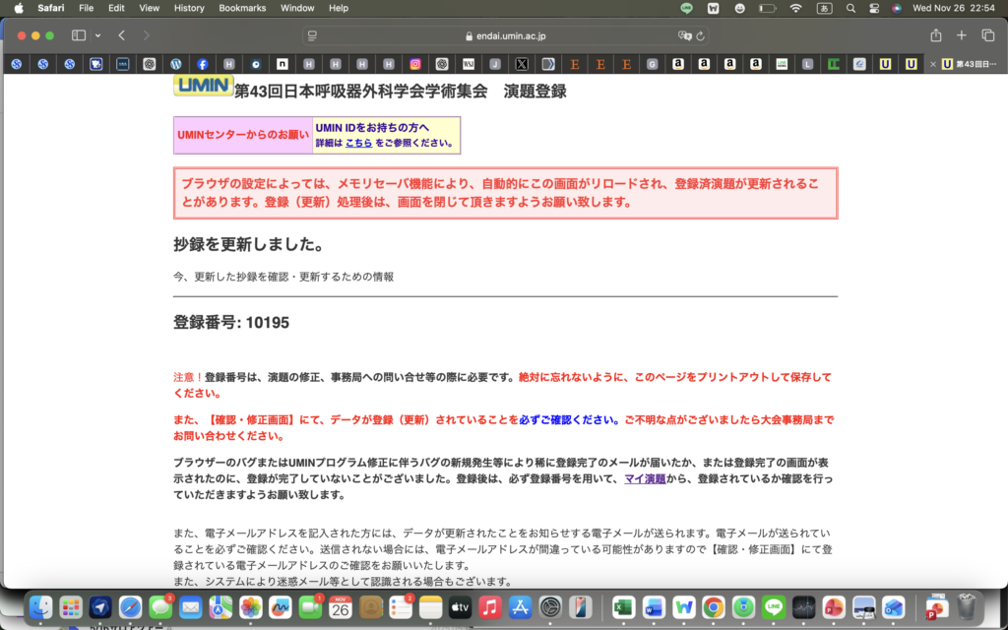This screenshot has width=1008, height=630.
Task: Open the Instagram bookmark favicon
Action: click(x=413, y=64)
